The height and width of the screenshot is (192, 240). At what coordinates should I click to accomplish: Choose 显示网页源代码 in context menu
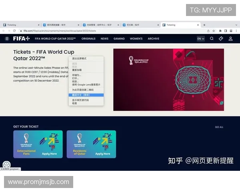(86, 100)
